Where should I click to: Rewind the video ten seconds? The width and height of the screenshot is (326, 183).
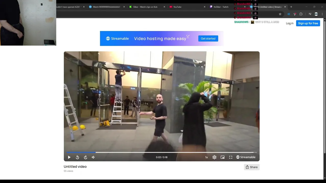[77, 157]
